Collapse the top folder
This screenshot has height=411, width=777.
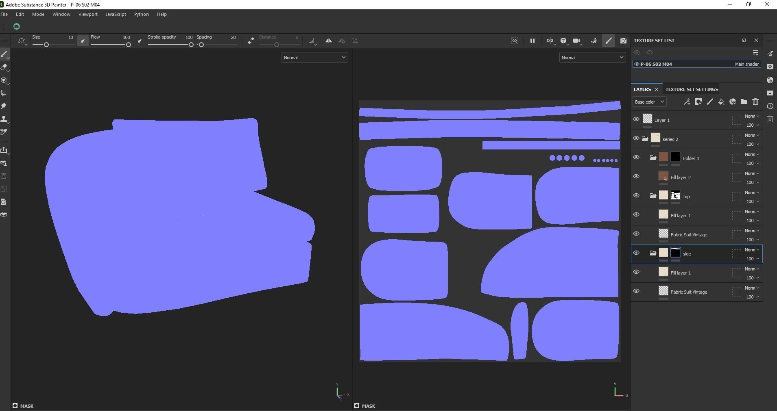pyautogui.click(x=653, y=196)
